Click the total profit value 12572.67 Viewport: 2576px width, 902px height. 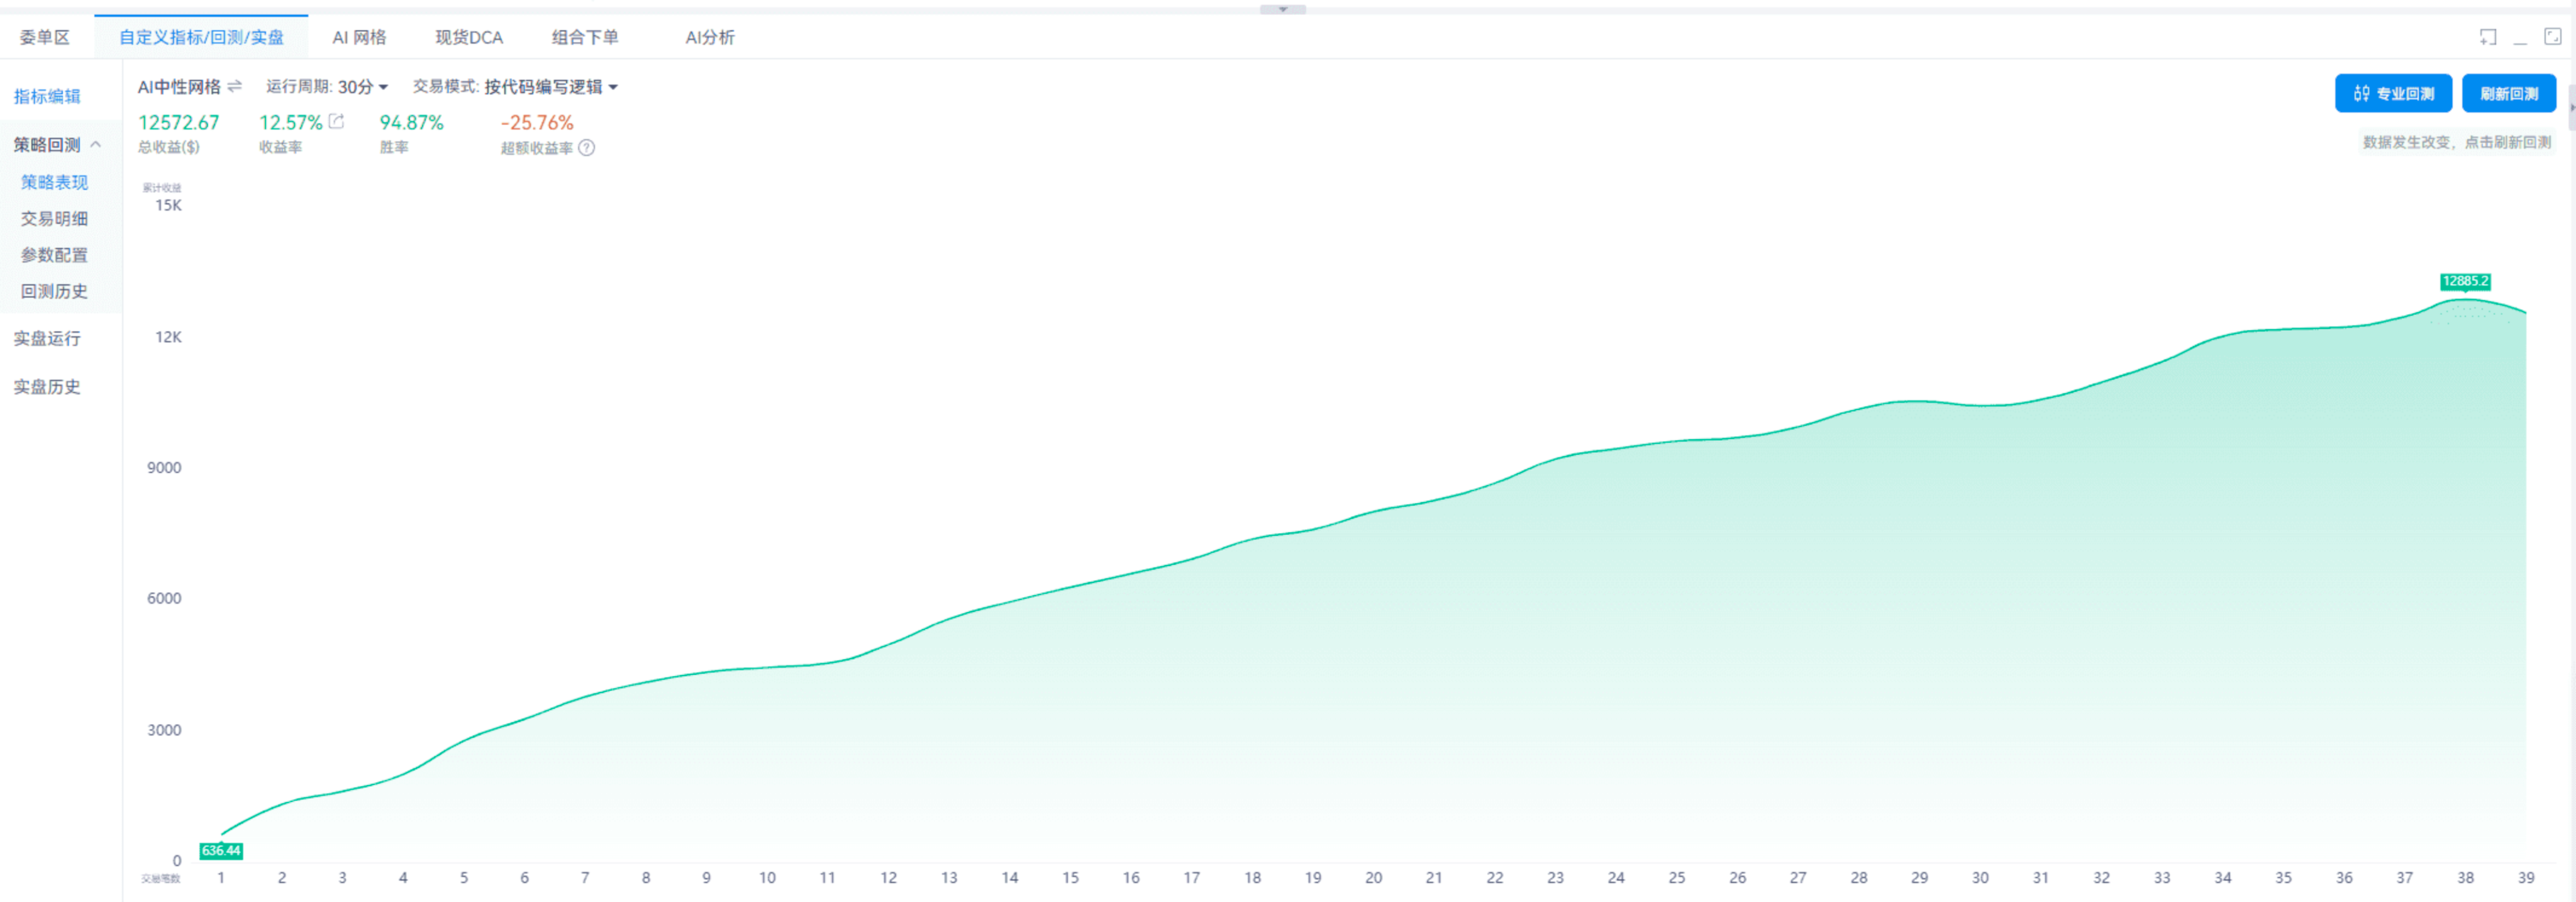178,122
